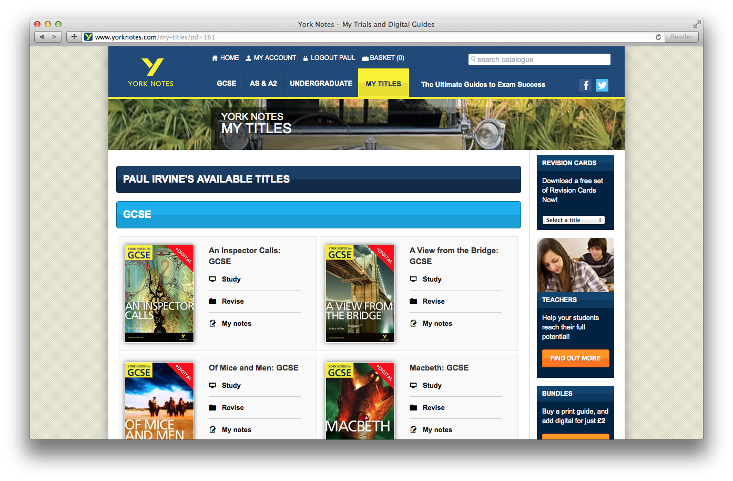Open the Macbeth book cover
This screenshot has height=481, width=733.
[360, 401]
